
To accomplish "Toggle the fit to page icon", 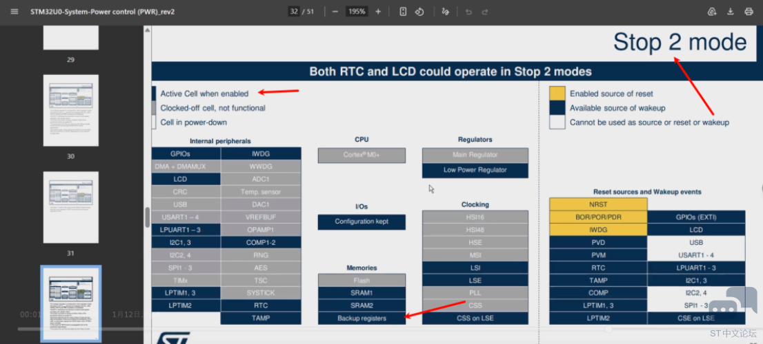I will pos(403,11).
